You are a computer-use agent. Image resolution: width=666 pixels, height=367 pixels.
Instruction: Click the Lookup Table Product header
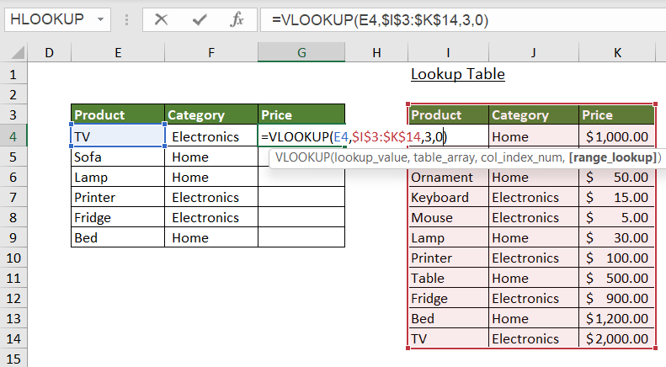448,114
